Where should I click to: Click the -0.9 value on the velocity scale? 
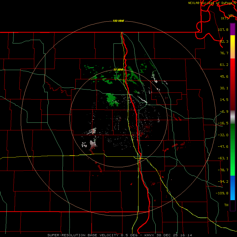coord(224,112)
